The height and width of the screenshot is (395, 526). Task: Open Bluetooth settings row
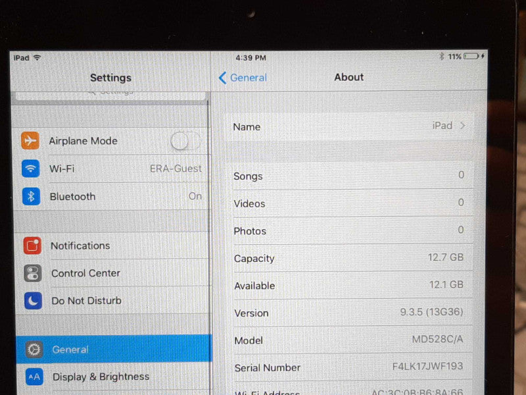112,196
